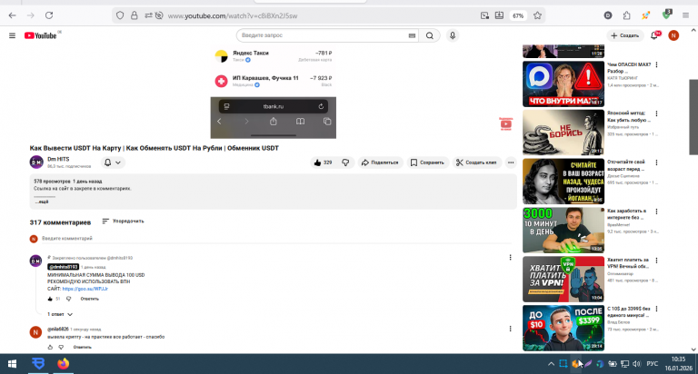Open options for the pinned comment
Screen dimensions: 698x374
click(x=510, y=258)
